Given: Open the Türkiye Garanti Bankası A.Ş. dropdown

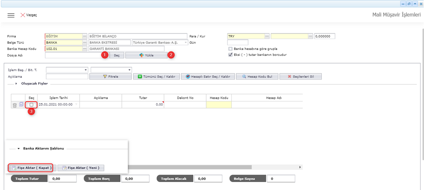Looking at the screenshot, I should pos(186,43).
